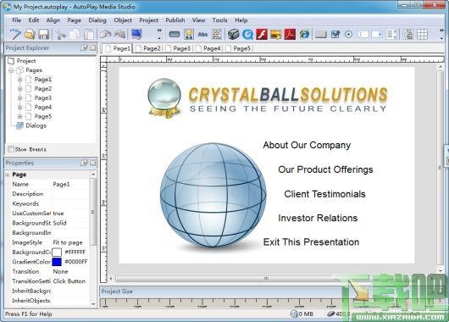Insert a Label object with the Abc icon
Screen dimensions: 449x322
202,35
